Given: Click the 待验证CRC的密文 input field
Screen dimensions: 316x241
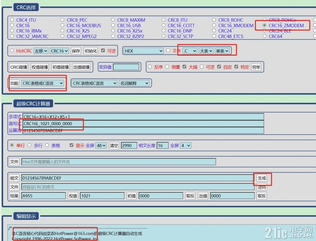Looking at the screenshot, I should pos(138,187).
